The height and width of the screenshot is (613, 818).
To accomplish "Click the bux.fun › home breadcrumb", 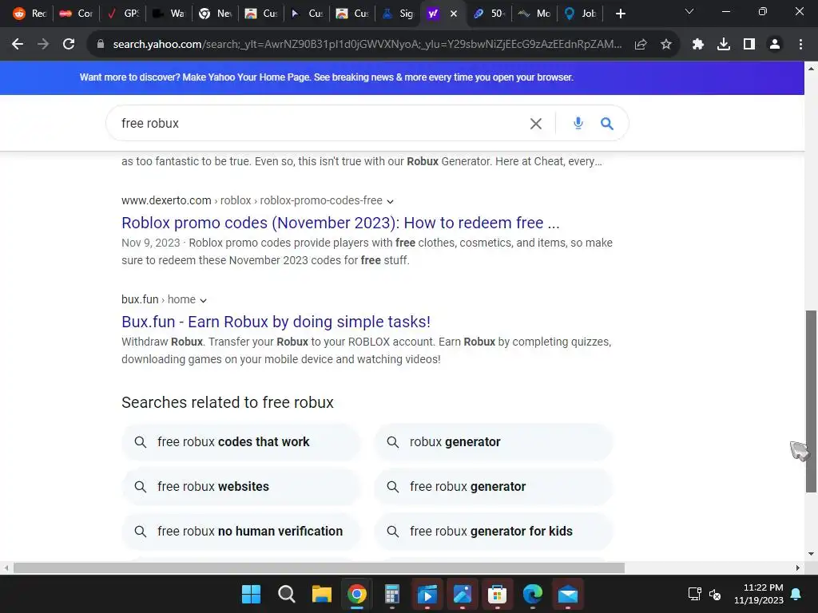I will (159, 300).
